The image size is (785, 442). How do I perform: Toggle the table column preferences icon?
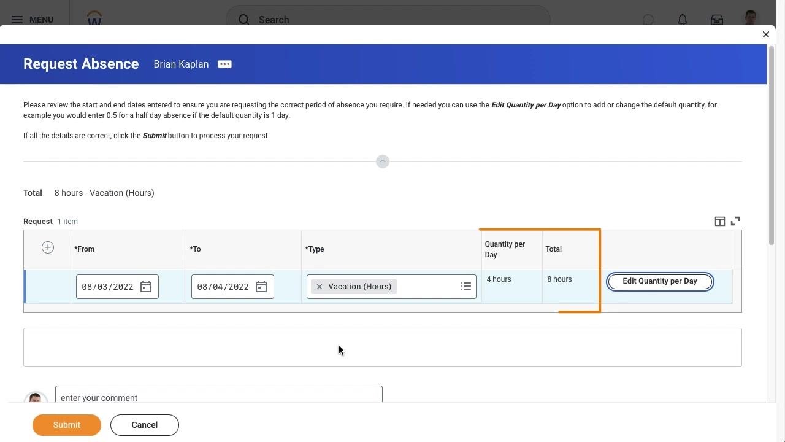(720, 221)
